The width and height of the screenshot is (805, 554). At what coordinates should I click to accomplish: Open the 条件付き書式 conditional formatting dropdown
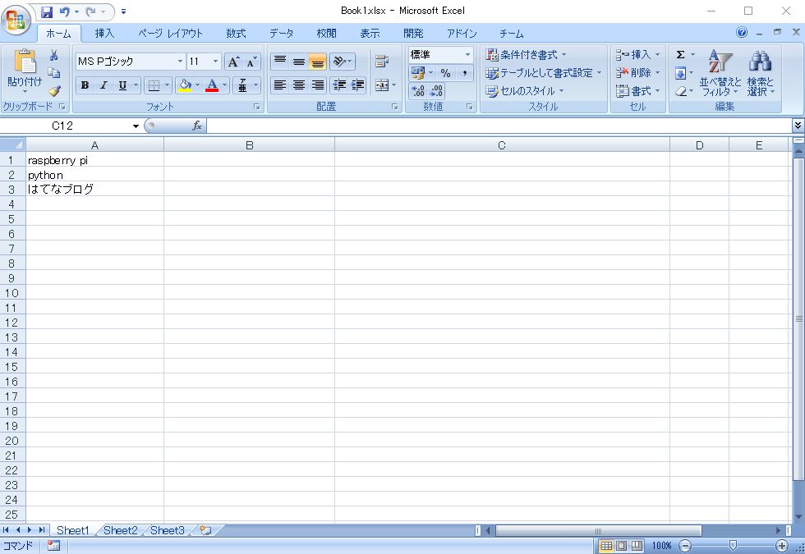click(527, 55)
